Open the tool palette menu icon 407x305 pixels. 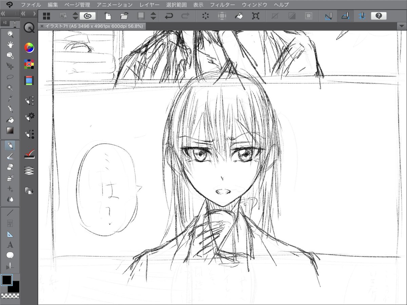(5, 23)
